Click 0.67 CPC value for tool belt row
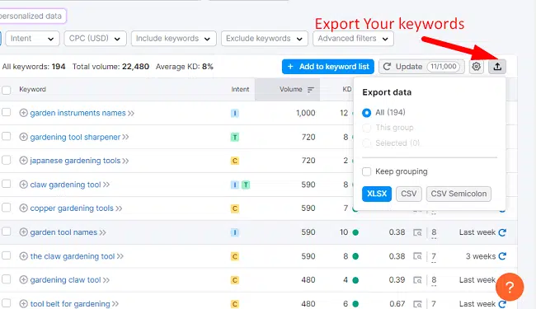Viewport: 536px width, 309px height. pos(397,303)
